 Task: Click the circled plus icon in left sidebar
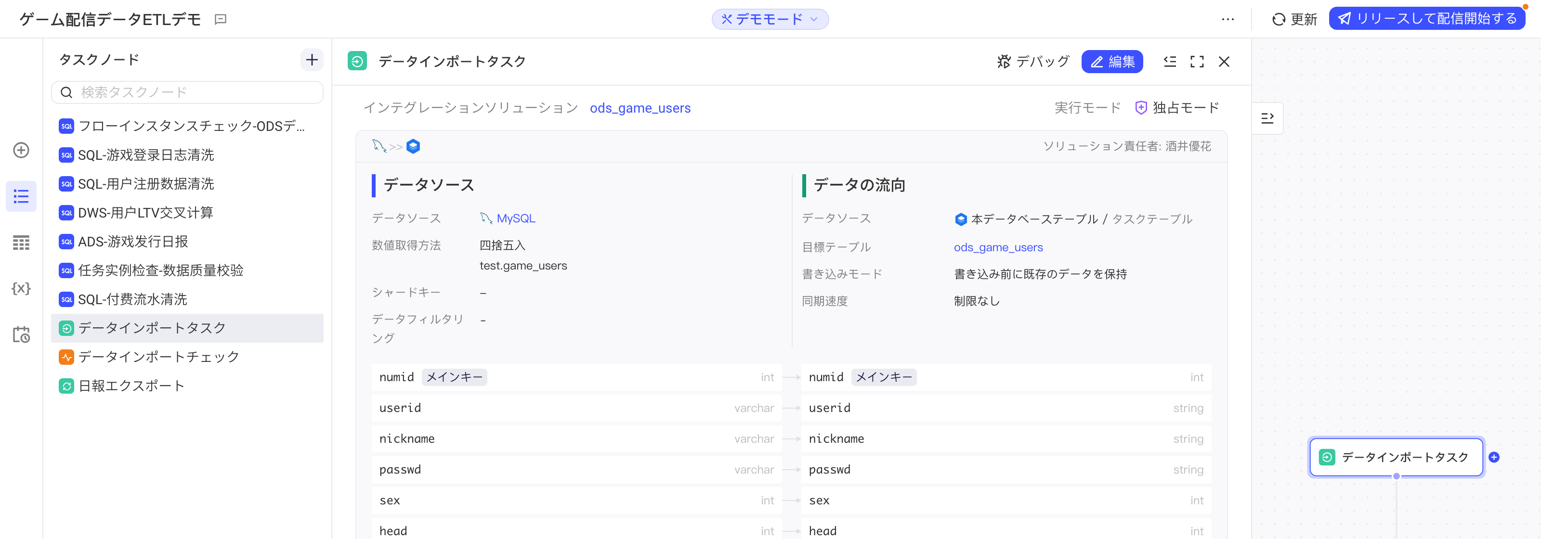22,150
